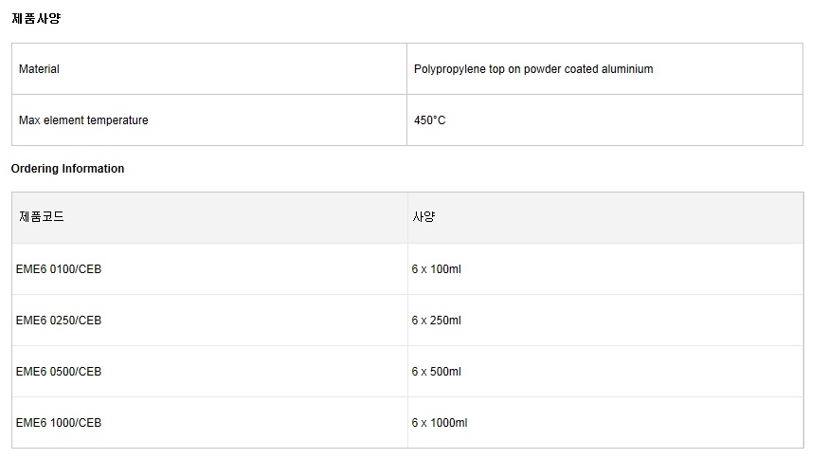Click the 6 x 1000ml specification
Screen dimensions: 829x459
pyautogui.click(x=440, y=423)
